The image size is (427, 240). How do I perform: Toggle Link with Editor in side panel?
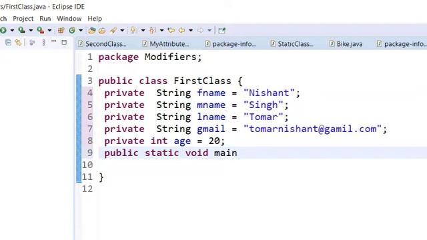[18, 43]
